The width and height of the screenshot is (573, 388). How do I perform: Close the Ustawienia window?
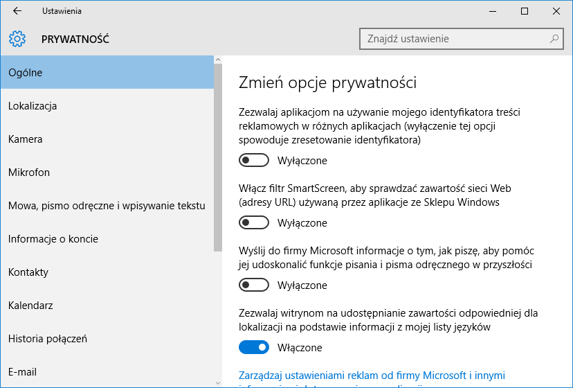click(556, 11)
